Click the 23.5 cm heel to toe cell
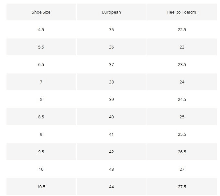 click(x=182, y=65)
